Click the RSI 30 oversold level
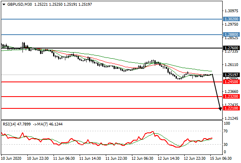The height and width of the screenshot is (163, 241). pos(225,144)
